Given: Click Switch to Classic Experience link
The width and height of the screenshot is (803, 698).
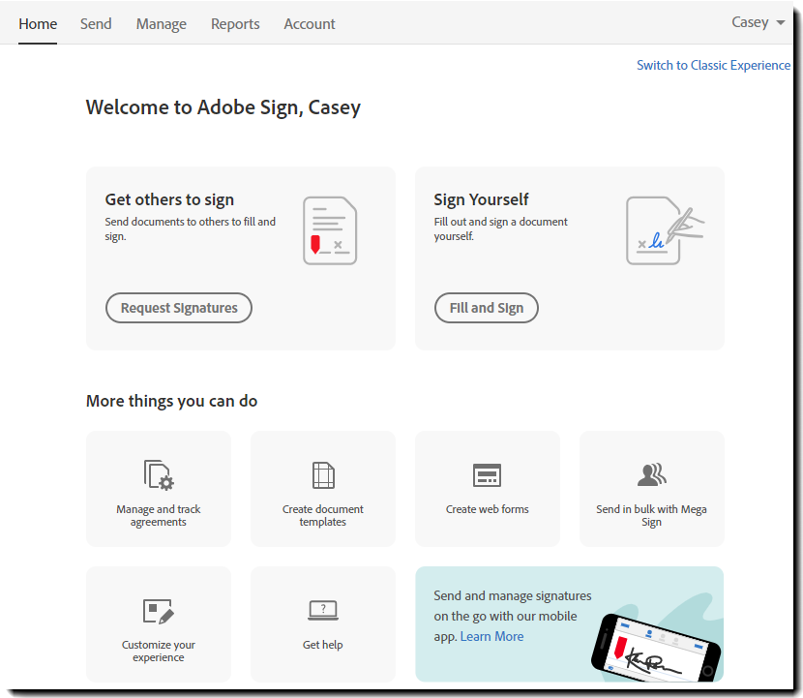Looking at the screenshot, I should (x=713, y=65).
